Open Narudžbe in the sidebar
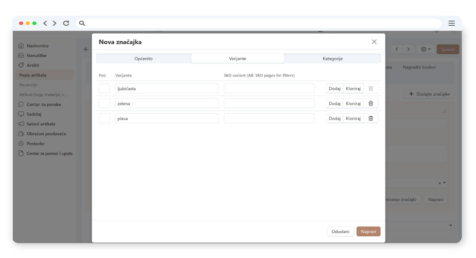 (36, 55)
